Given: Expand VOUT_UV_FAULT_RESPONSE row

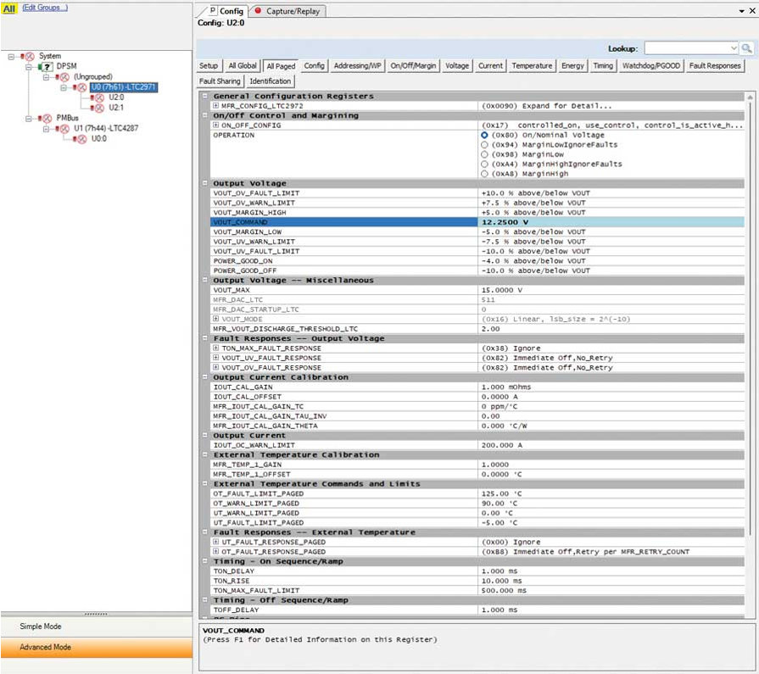Looking at the screenshot, I should click(x=216, y=358).
